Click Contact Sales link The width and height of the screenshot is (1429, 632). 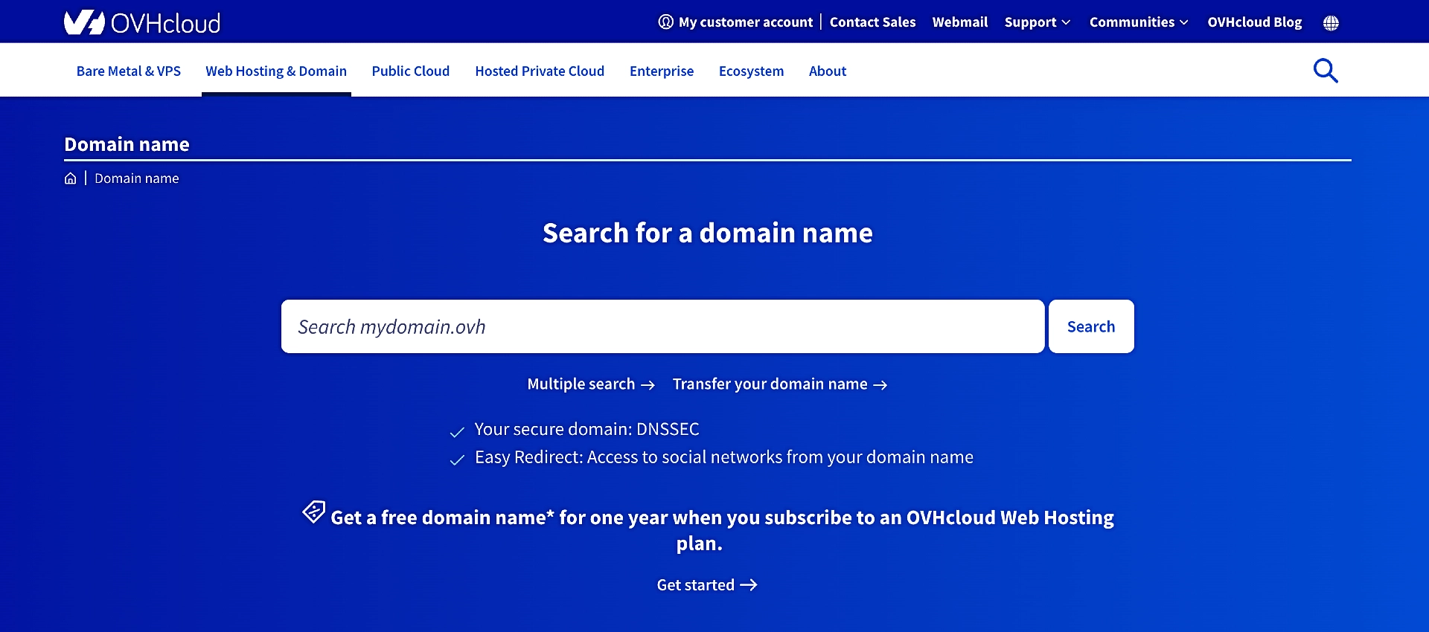(872, 22)
